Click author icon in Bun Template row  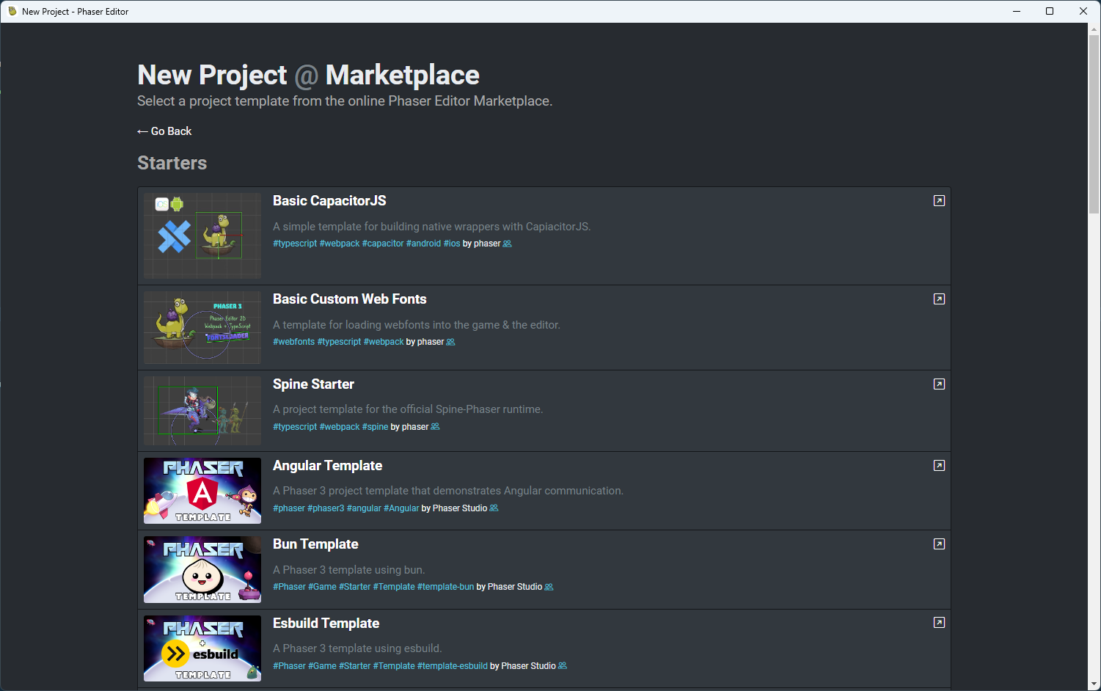click(549, 587)
